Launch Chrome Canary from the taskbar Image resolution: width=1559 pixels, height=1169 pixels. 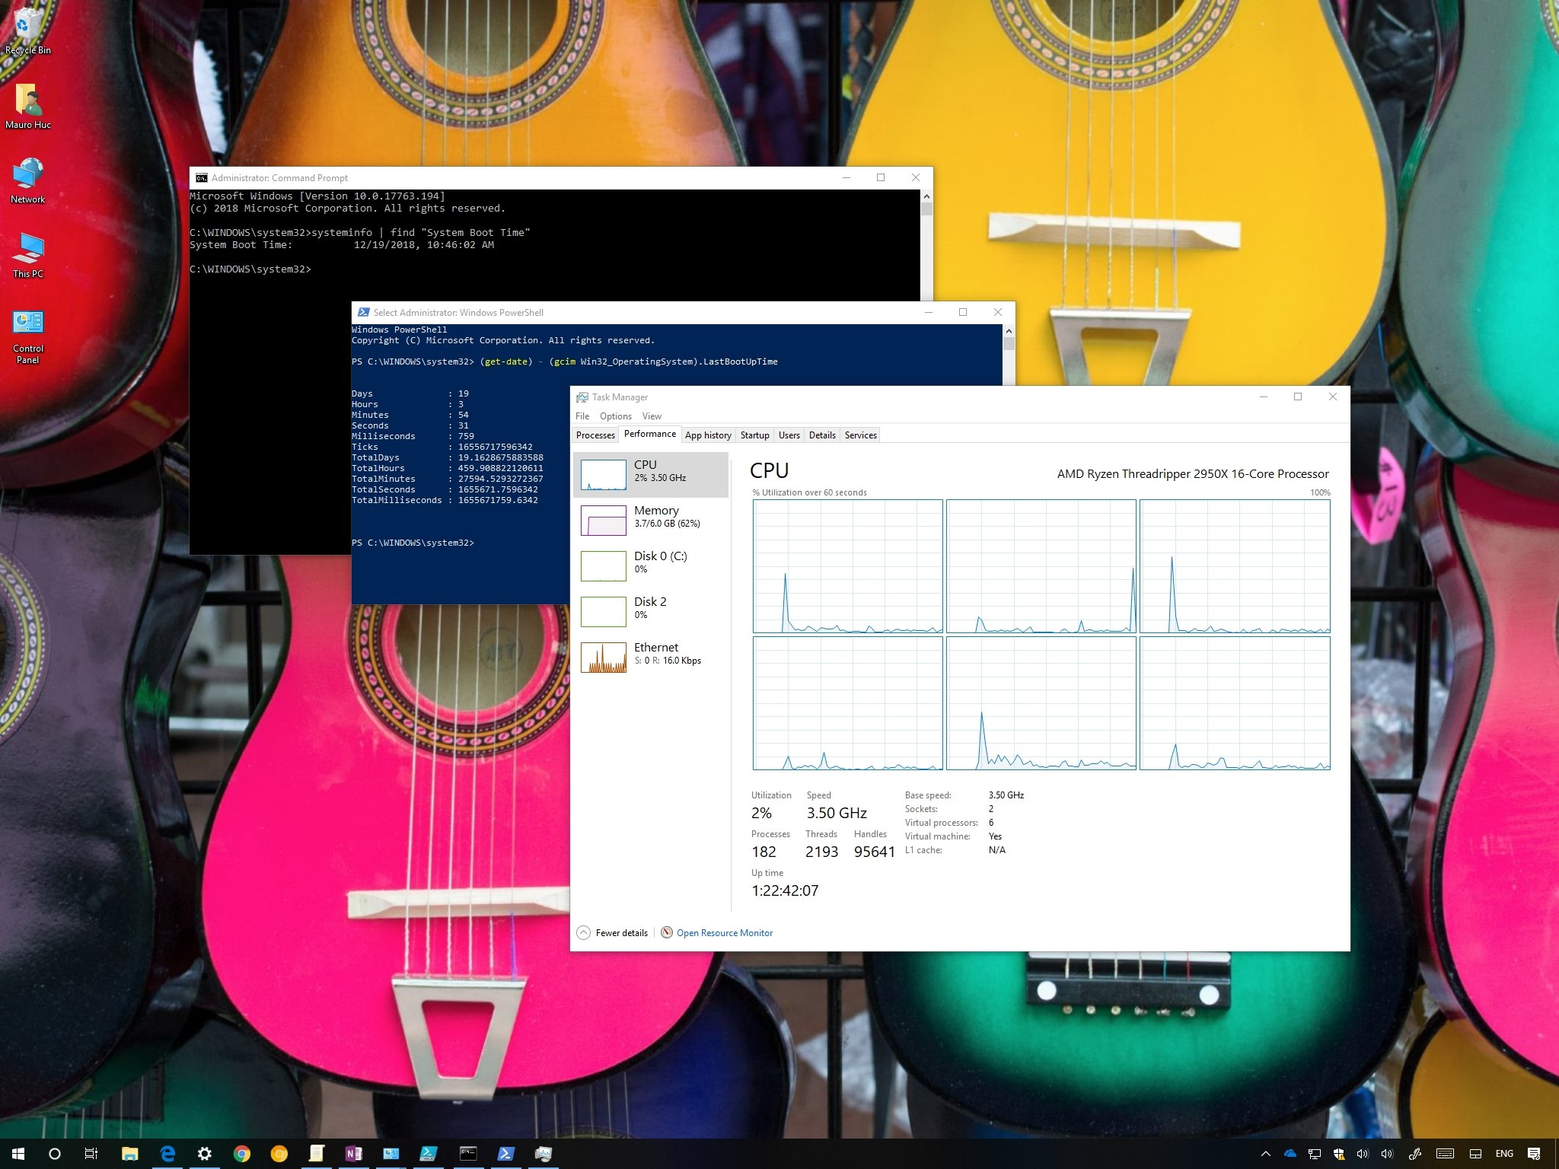279,1154
